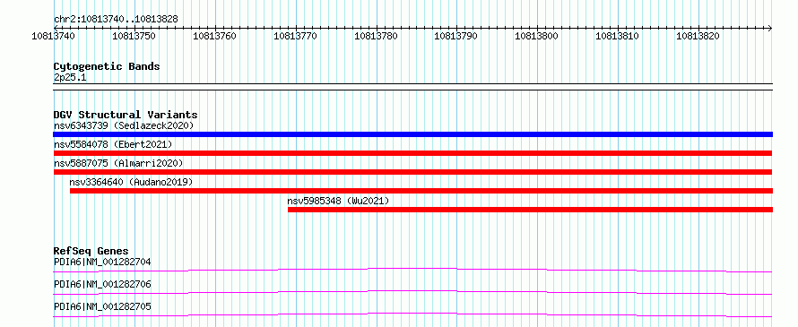Click the PDIA6|NM_001282705 magenta transcript line
This screenshot has height=327, width=798.
412,314
